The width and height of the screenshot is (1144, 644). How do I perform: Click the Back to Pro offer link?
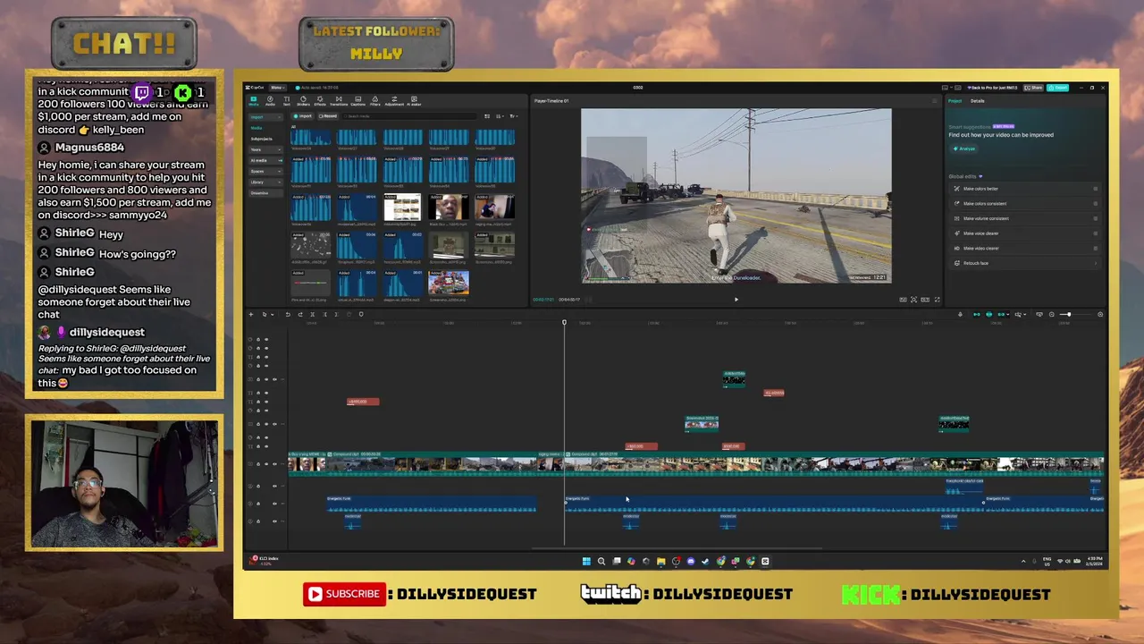click(x=993, y=88)
